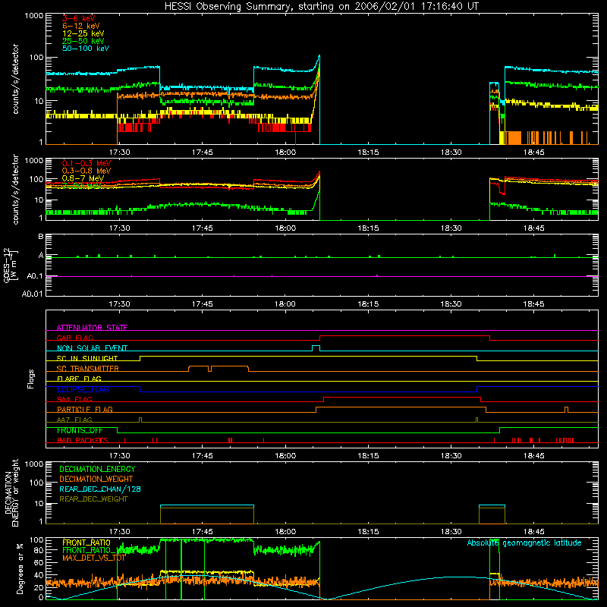This screenshot has width=607, height=607.
Task: Click the REAR_DEC_WEIGHT legend label
Action: [x=93, y=499]
